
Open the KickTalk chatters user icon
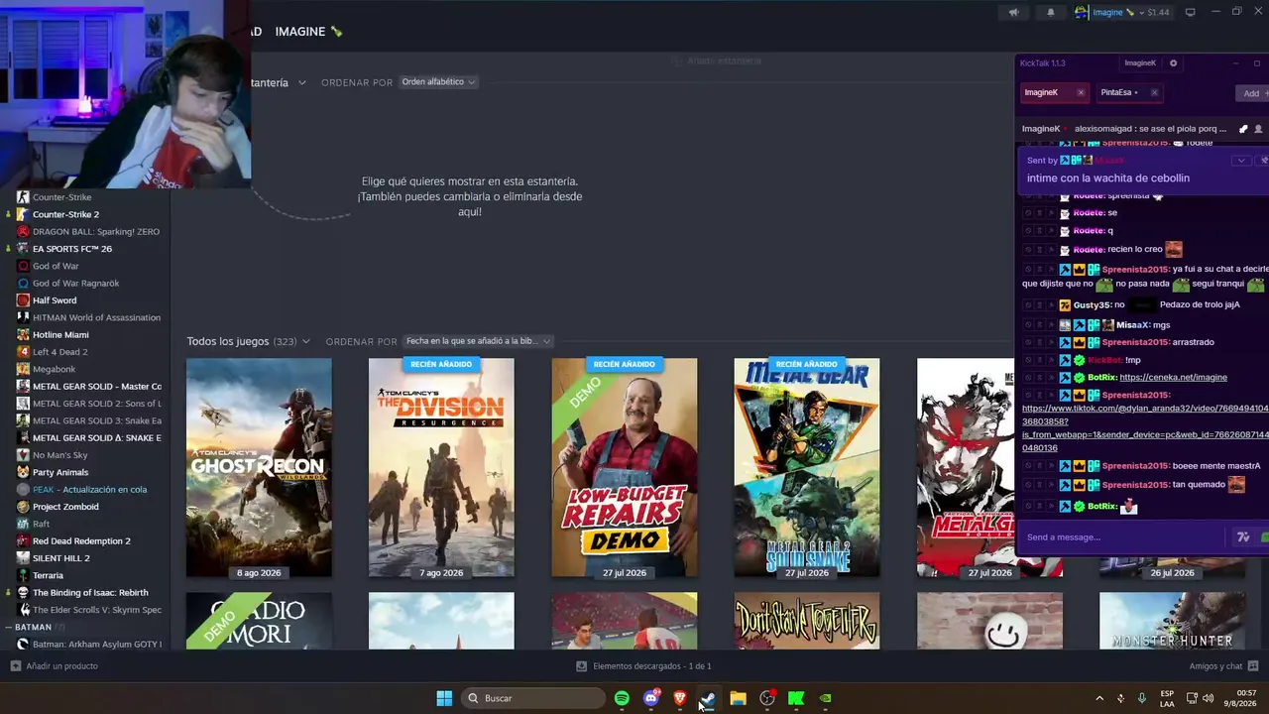point(1259,129)
